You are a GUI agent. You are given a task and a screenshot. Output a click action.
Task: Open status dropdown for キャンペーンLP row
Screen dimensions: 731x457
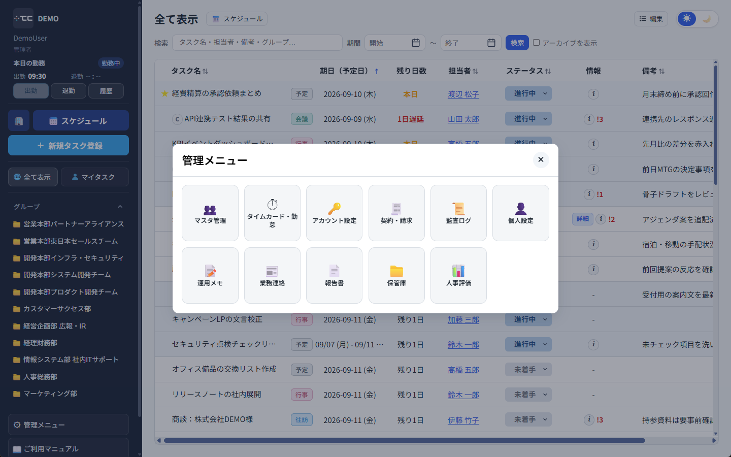click(x=528, y=319)
